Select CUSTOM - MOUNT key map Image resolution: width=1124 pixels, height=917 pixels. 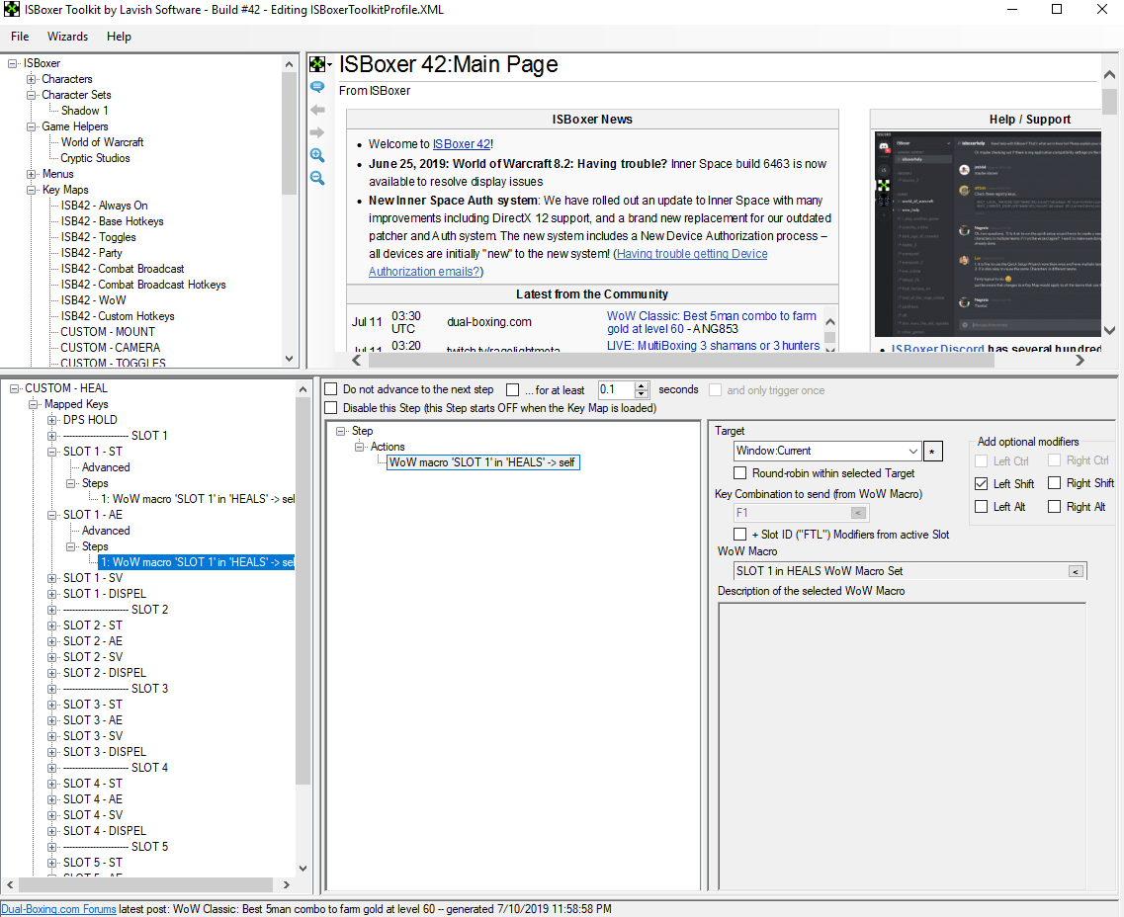pos(108,332)
